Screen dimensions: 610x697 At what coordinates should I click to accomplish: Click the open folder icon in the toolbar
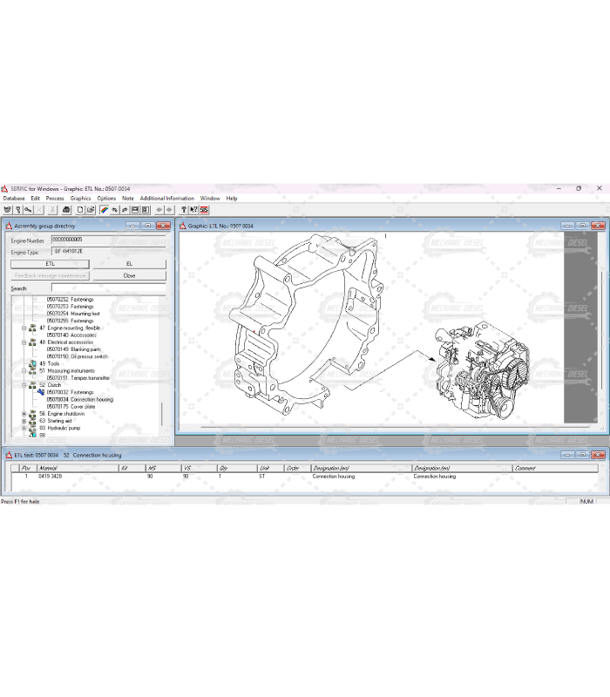pos(91,210)
